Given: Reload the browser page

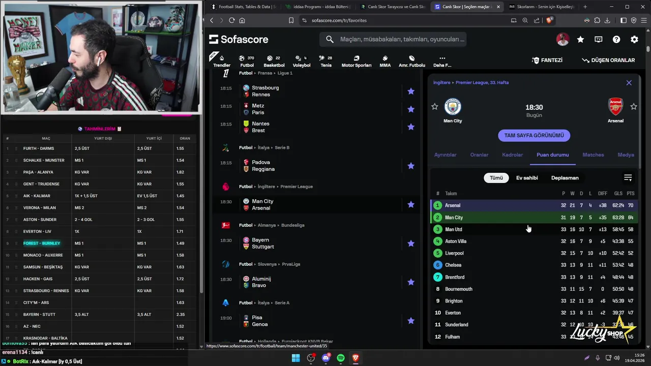Looking at the screenshot, I should point(232,20).
